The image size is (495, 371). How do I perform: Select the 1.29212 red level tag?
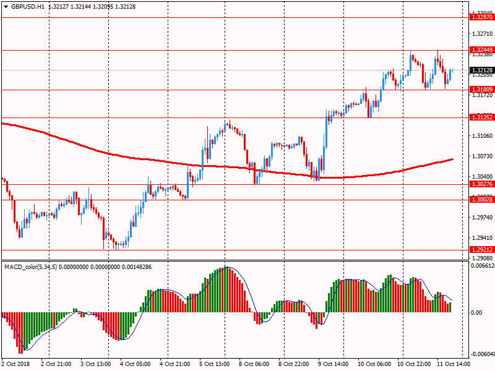(482, 250)
